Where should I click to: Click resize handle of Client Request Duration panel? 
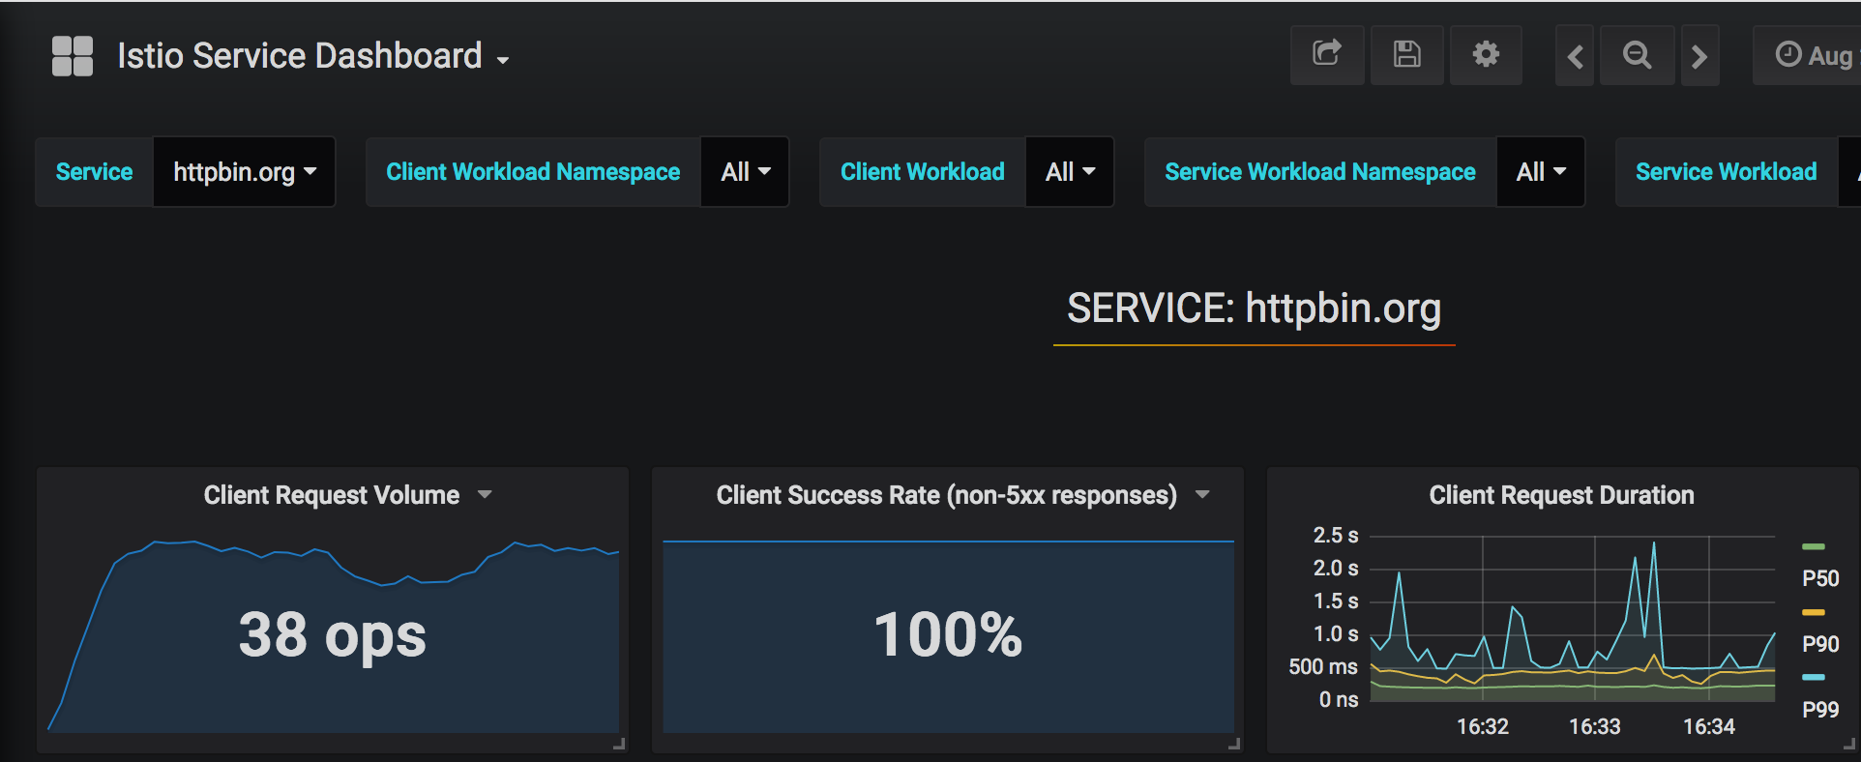1849,744
